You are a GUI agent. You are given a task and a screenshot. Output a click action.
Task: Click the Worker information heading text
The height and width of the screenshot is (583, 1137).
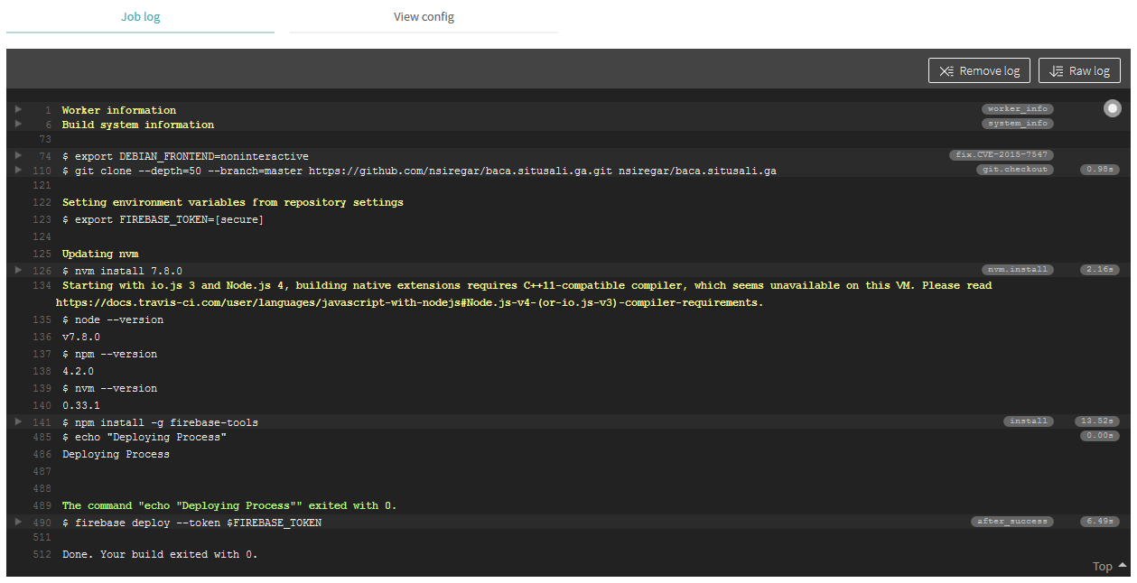tap(119, 110)
